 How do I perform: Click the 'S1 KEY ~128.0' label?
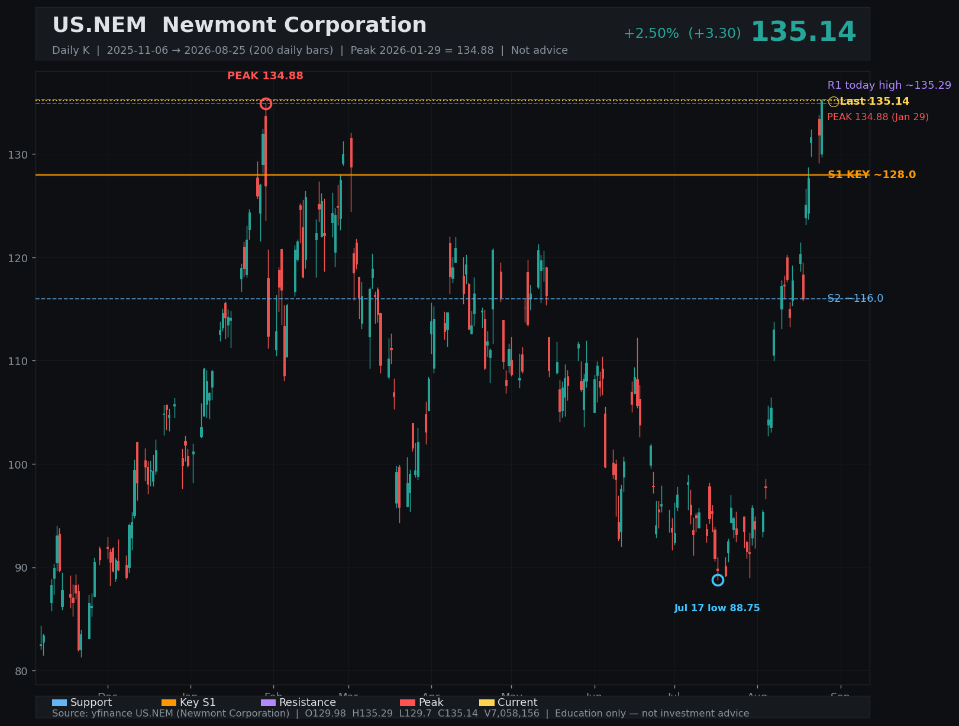[871, 175]
